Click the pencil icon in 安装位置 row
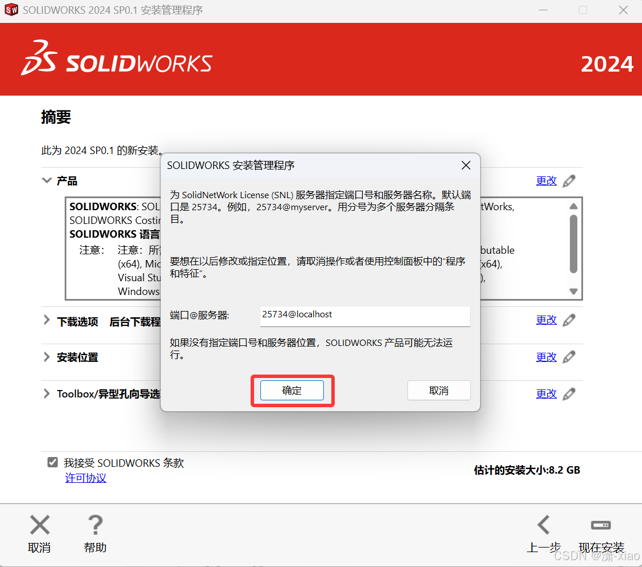Image resolution: width=642 pixels, height=567 pixels. [x=569, y=357]
